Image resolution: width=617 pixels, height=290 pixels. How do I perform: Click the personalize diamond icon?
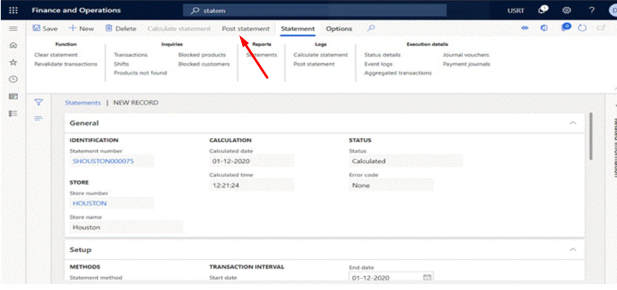525,29
